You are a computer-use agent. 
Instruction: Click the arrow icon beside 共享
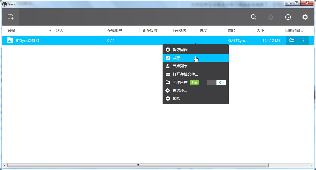point(168,58)
